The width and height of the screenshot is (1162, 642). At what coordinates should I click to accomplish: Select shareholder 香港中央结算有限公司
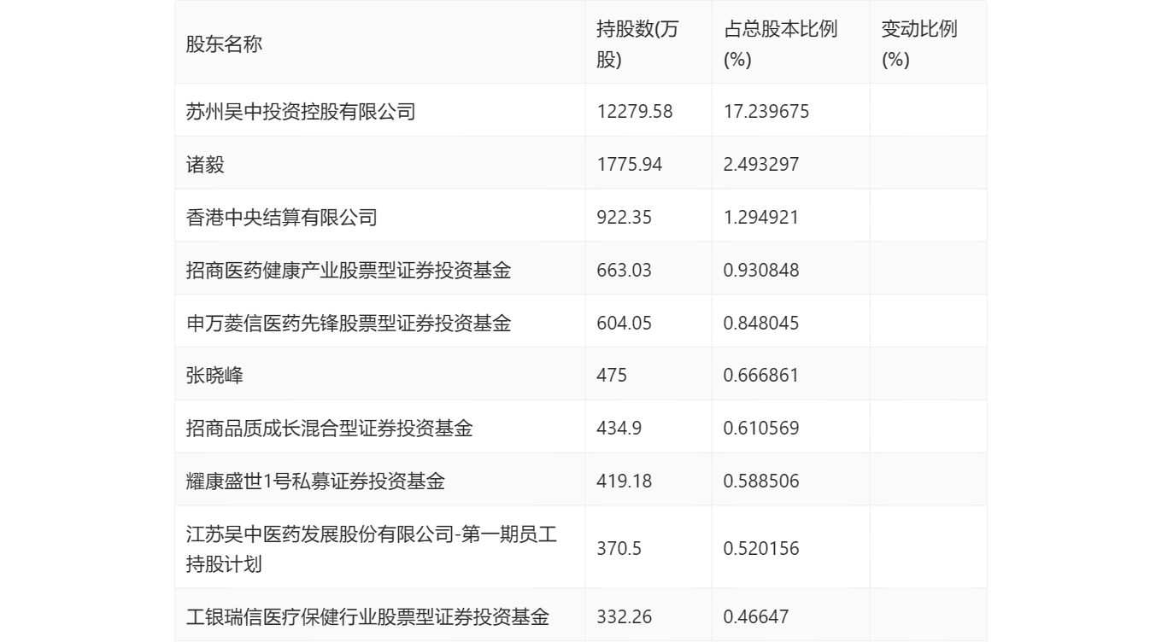click(282, 217)
